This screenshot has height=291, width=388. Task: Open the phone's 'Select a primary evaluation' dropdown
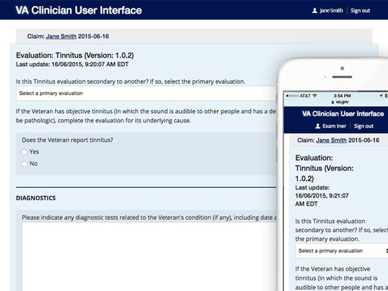(341, 251)
